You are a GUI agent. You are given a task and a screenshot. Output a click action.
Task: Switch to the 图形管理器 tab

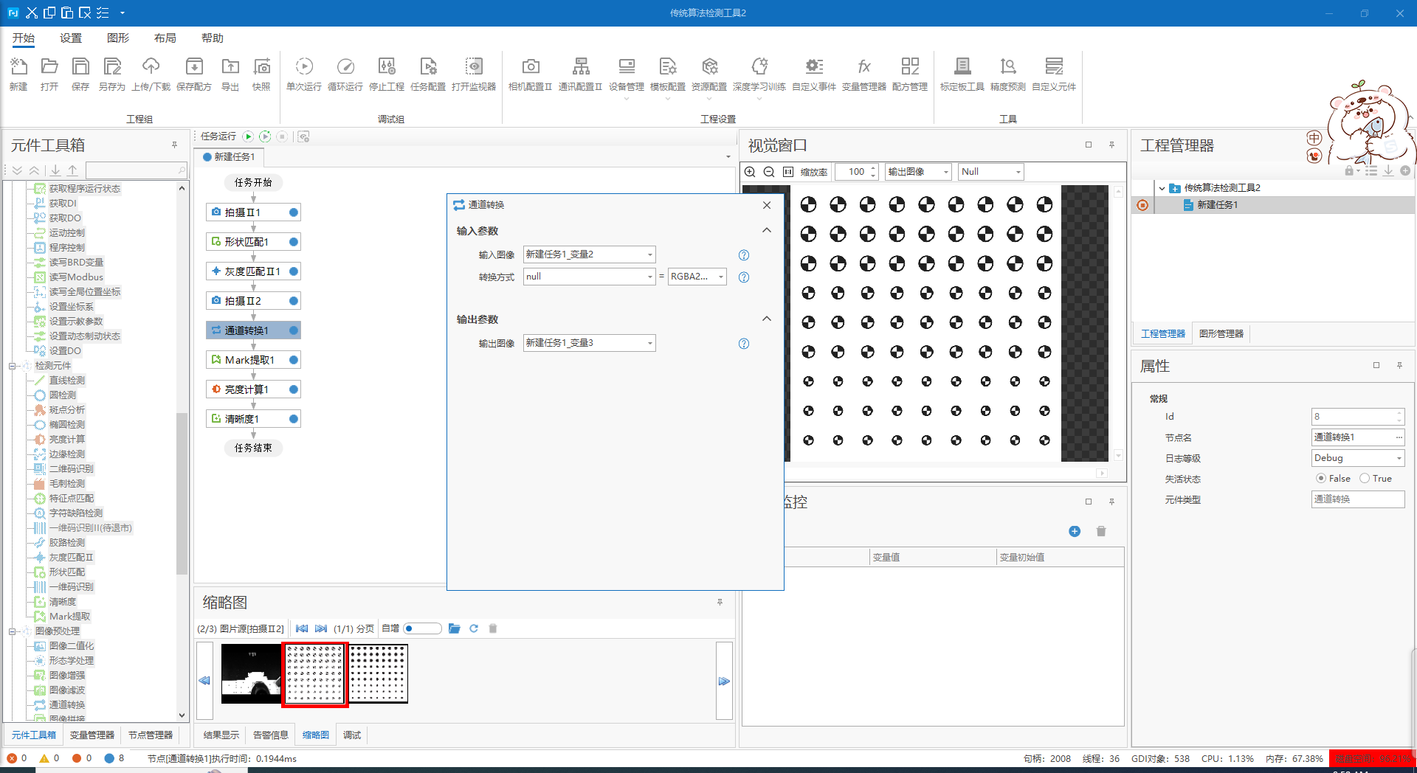pyautogui.click(x=1221, y=334)
